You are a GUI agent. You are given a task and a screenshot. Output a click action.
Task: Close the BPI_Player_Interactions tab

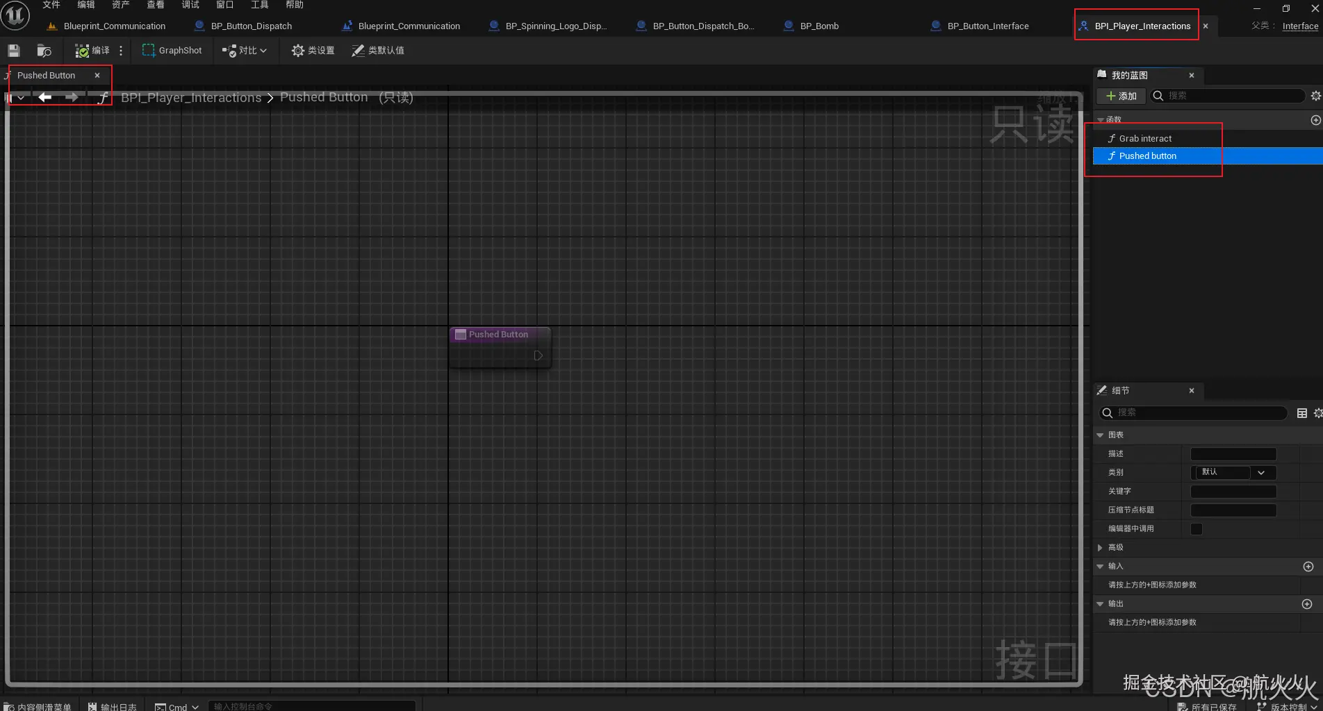tap(1206, 26)
